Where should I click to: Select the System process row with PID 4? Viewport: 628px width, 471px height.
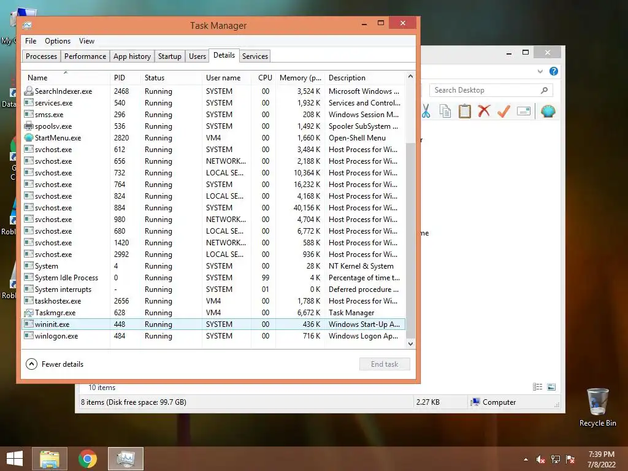click(x=214, y=266)
